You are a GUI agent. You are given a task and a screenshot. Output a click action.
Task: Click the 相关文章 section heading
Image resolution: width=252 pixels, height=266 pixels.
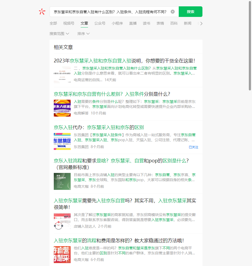pyautogui.click(x=63, y=47)
